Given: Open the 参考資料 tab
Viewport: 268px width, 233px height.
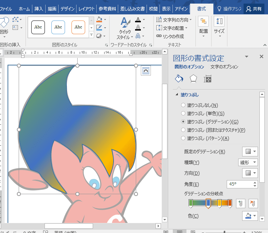Looking at the screenshot, I should (x=107, y=9).
